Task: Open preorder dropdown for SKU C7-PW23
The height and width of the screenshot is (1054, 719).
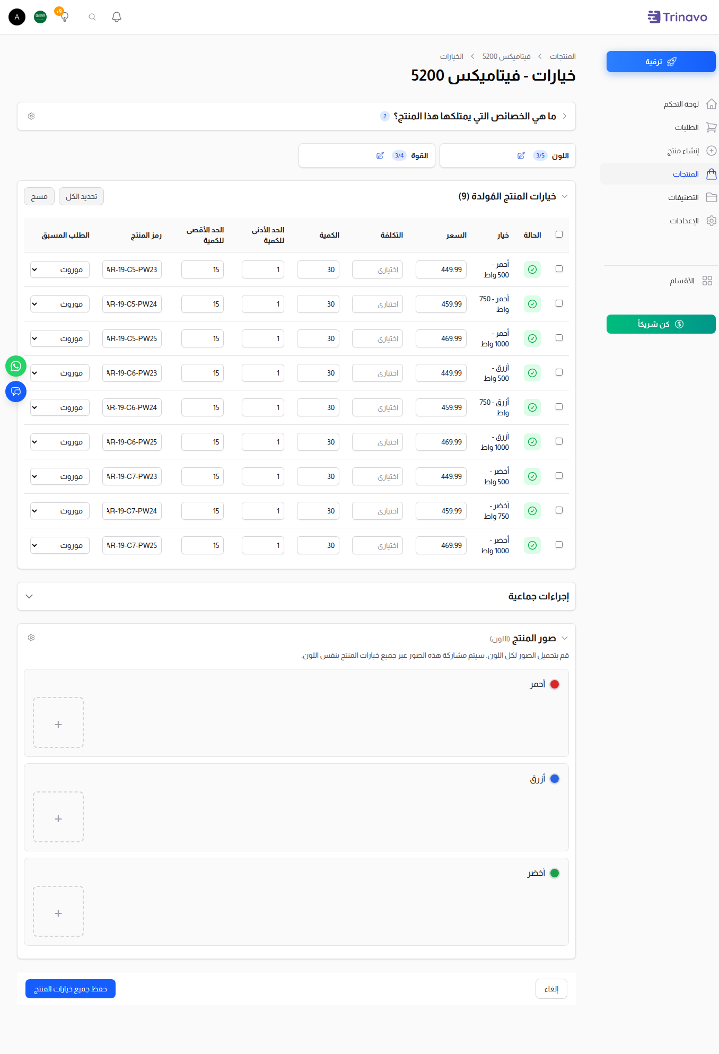Action: (x=60, y=476)
